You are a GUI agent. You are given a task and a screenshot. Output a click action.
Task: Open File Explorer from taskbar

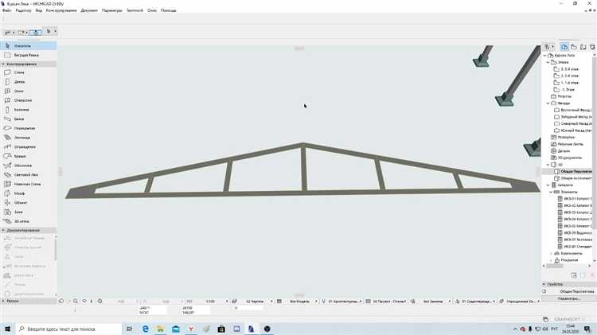(160, 329)
